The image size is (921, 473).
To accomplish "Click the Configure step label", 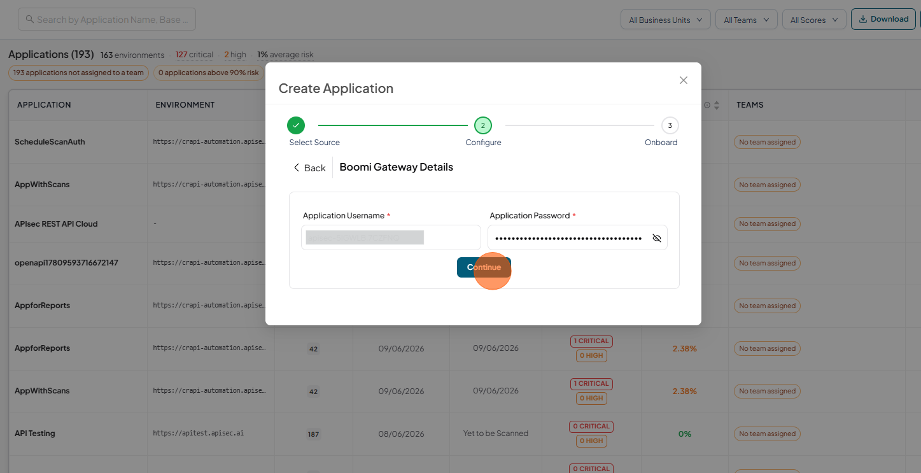I will 483,143.
